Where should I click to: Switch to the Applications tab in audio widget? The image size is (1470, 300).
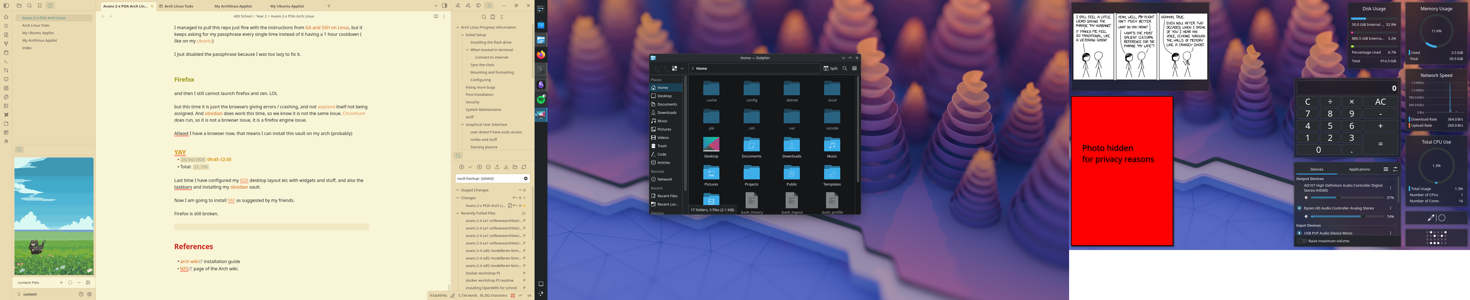pyautogui.click(x=1359, y=169)
